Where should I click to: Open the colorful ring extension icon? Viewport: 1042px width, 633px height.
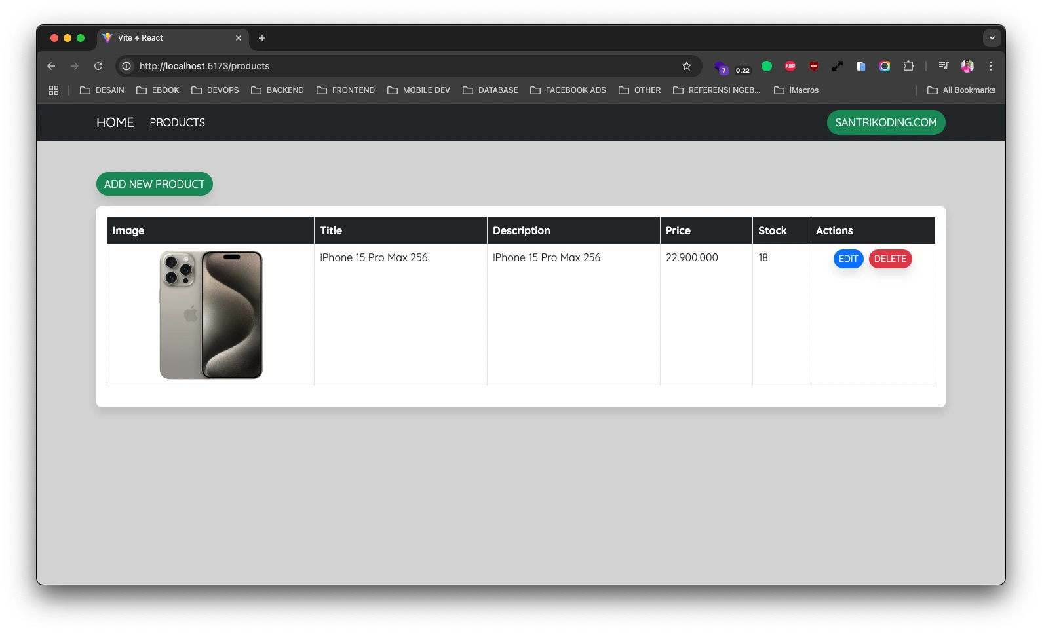coord(885,66)
